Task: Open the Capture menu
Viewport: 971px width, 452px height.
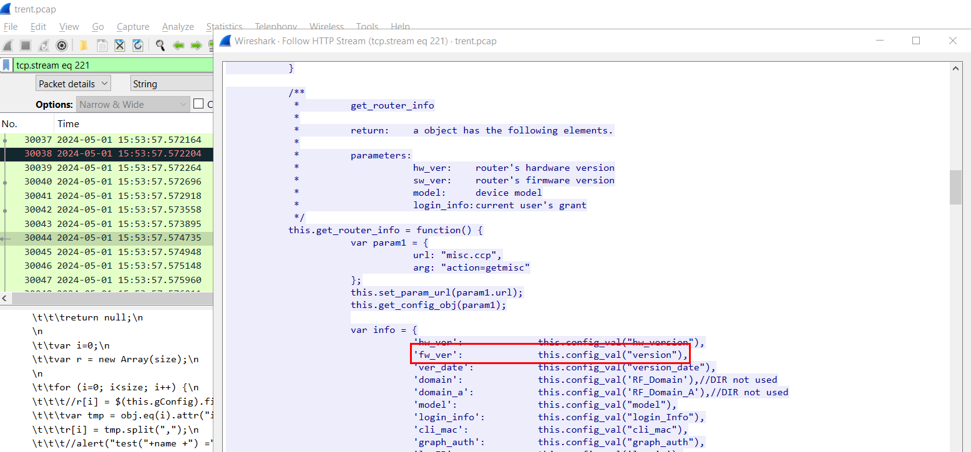Action: point(133,27)
